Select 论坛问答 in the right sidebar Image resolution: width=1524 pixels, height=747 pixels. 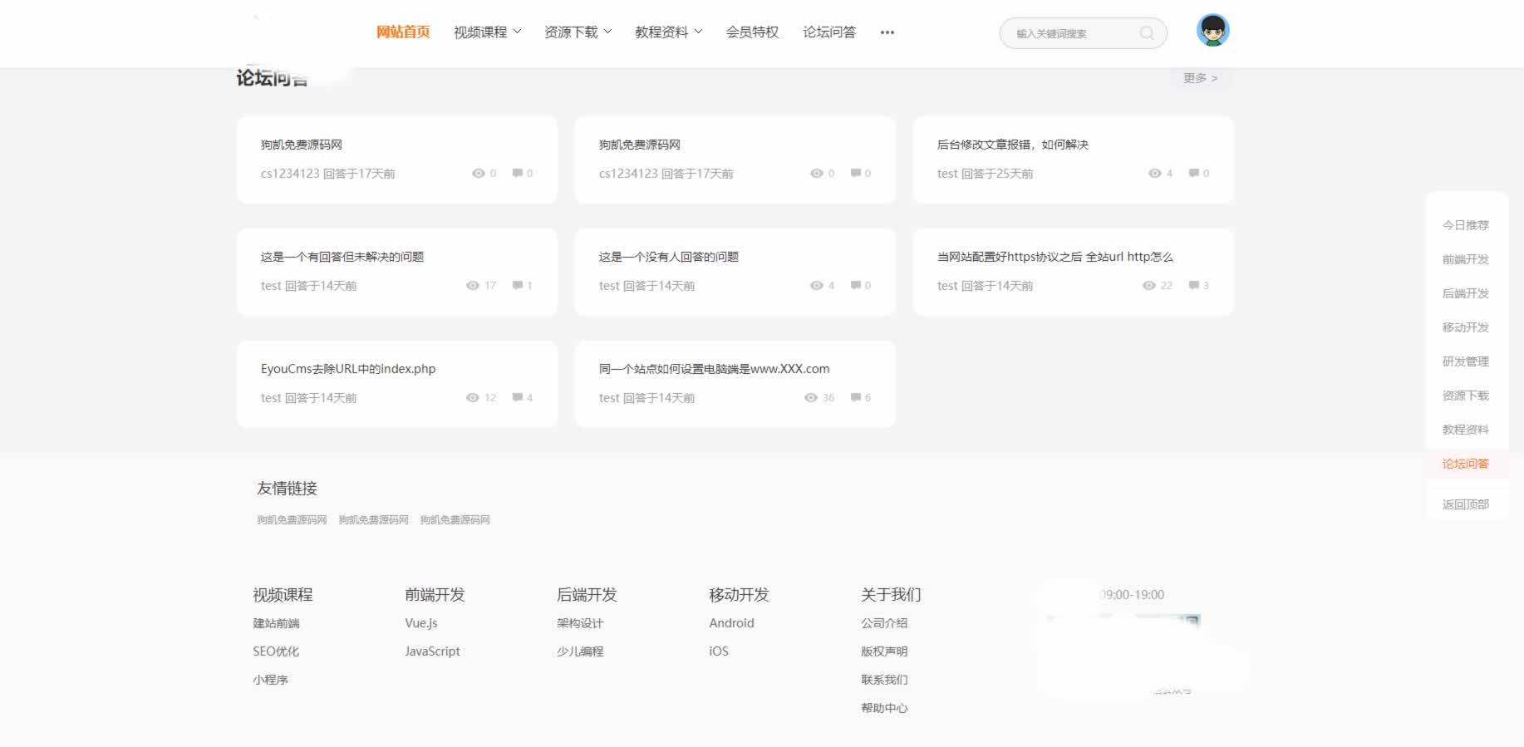click(x=1465, y=464)
